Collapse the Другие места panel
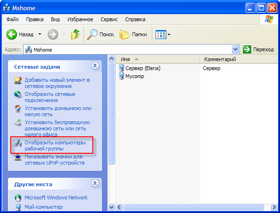 (95, 183)
